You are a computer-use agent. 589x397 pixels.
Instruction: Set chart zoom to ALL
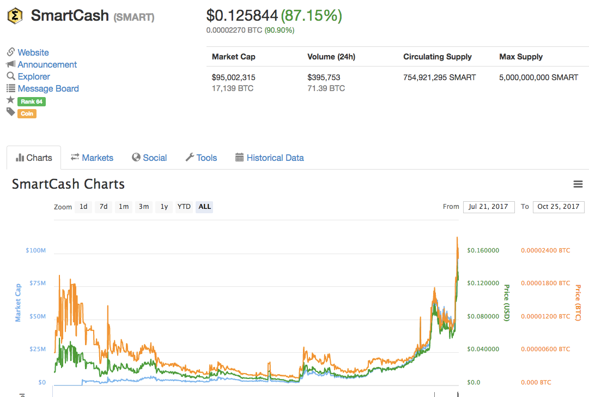pos(204,207)
